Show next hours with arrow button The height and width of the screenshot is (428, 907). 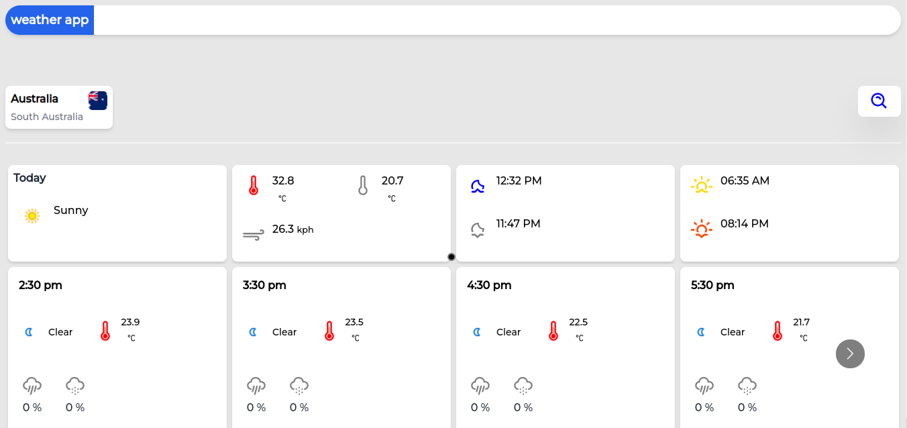coord(850,354)
